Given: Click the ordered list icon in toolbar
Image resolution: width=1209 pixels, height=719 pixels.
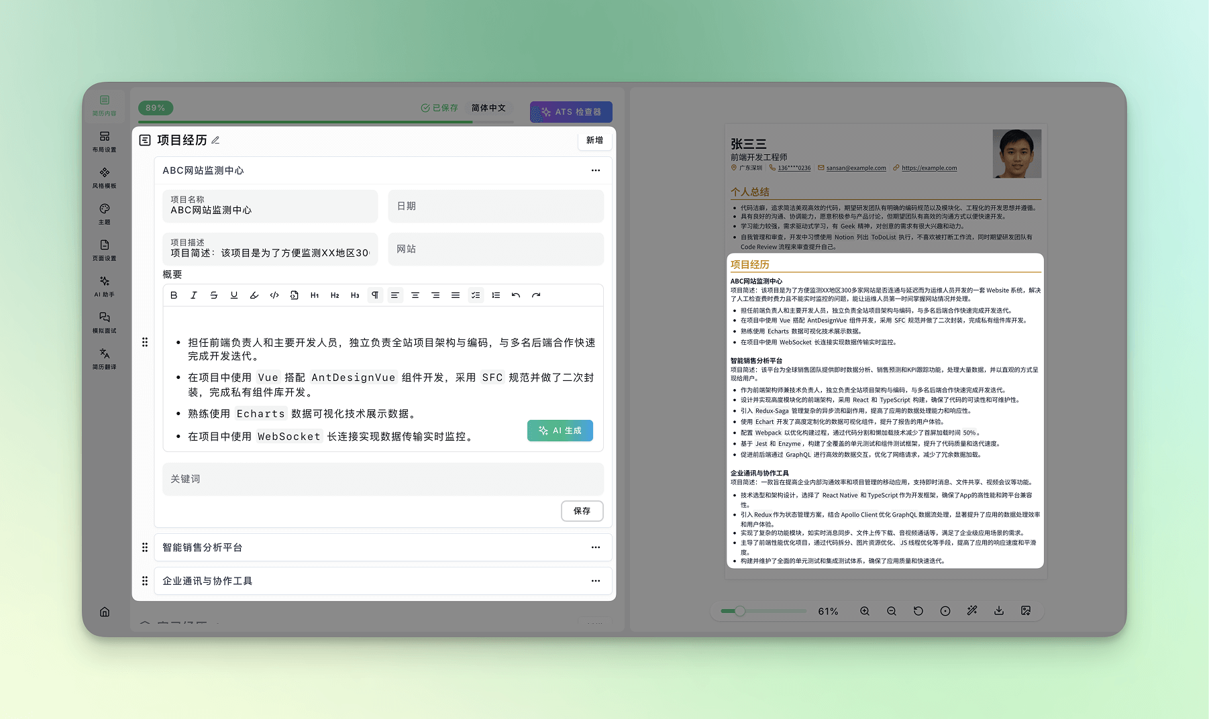Looking at the screenshot, I should pos(496,295).
